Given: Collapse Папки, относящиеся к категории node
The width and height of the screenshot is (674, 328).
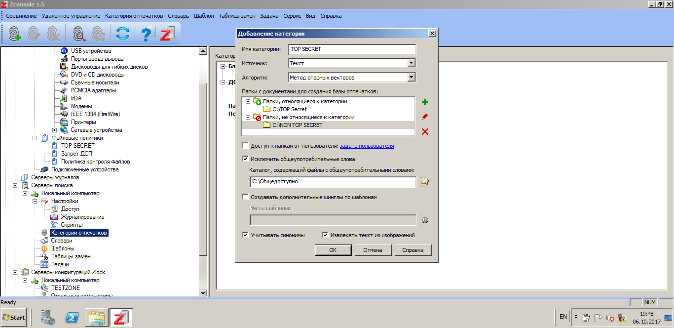Looking at the screenshot, I should [x=248, y=101].
